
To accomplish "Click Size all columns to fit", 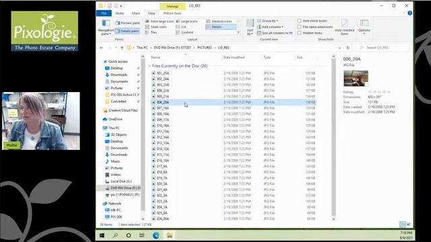I will click(275, 33).
